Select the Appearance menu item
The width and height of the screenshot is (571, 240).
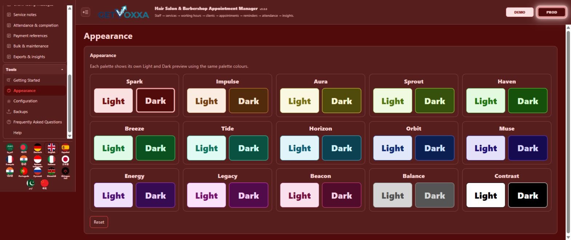(35, 91)
